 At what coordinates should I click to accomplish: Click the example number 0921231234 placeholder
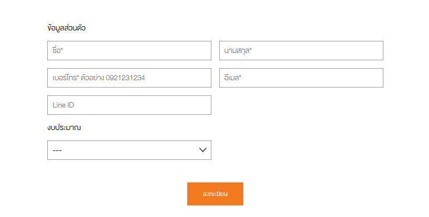tap(125, 78)
